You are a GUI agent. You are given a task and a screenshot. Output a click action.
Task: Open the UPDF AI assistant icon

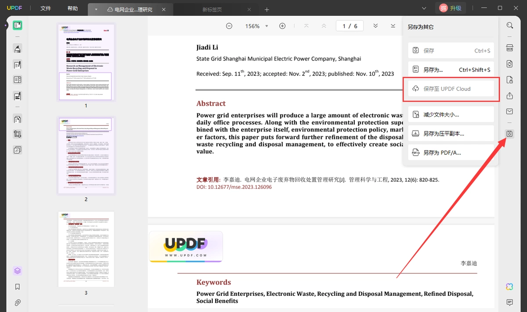point(509,287)
